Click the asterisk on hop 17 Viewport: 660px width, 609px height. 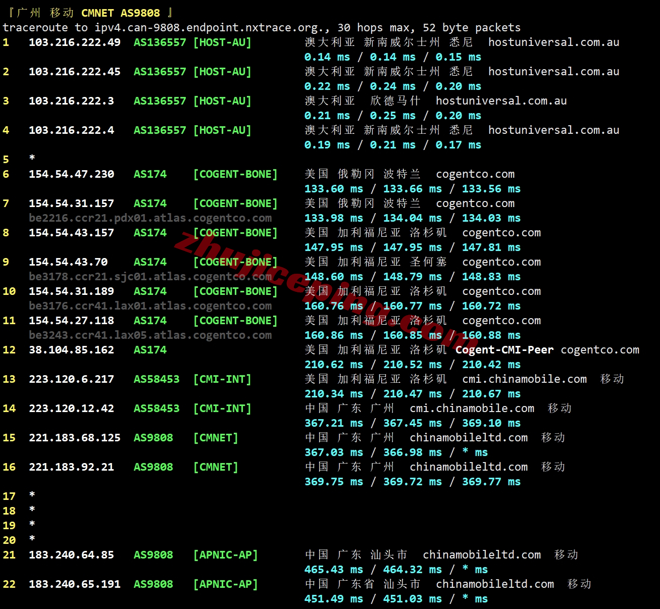[x=32, y=495]
